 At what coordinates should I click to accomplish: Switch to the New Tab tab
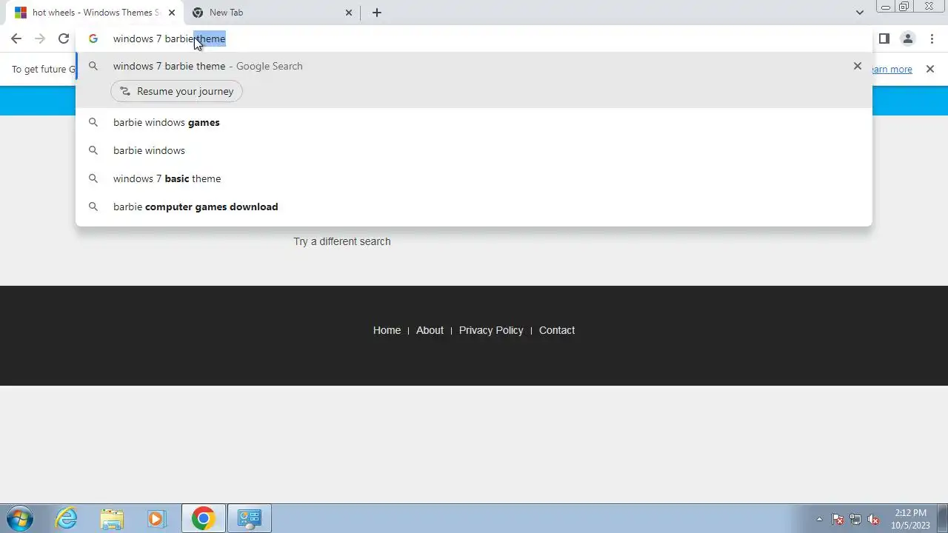click(x=272, y=13)
